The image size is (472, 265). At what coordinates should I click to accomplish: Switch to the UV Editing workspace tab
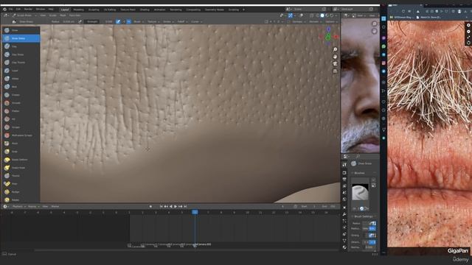(x=110, y=10)
